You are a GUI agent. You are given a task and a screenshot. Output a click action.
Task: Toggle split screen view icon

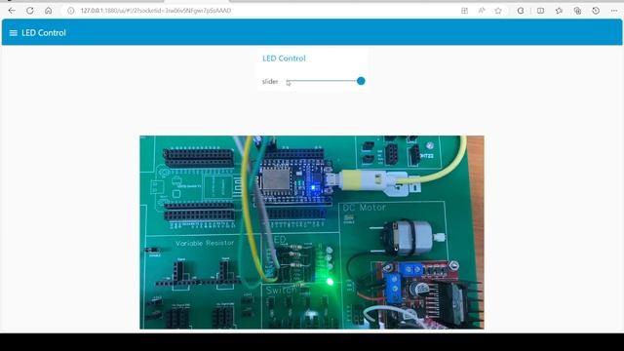tap(540, 11)
